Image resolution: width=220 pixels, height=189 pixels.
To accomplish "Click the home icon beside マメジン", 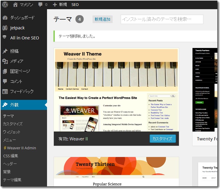I will point(15,5).
